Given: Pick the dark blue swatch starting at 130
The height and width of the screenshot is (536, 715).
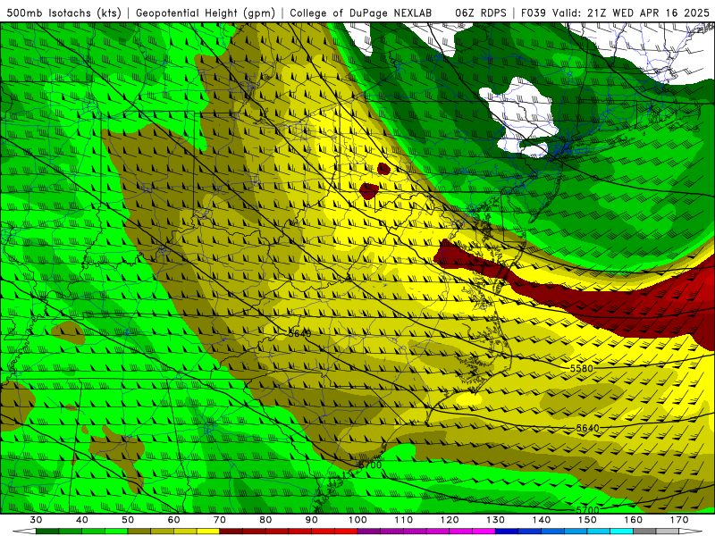Looking at the screenshot, I should (507, 532).
